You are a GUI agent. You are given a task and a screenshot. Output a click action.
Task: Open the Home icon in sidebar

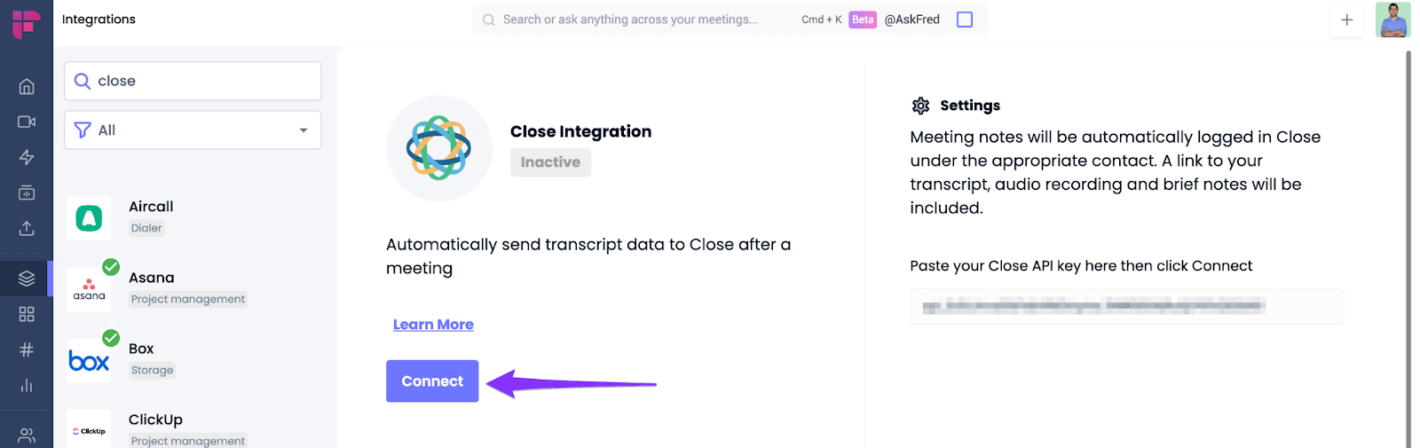[x=27, y=86]
